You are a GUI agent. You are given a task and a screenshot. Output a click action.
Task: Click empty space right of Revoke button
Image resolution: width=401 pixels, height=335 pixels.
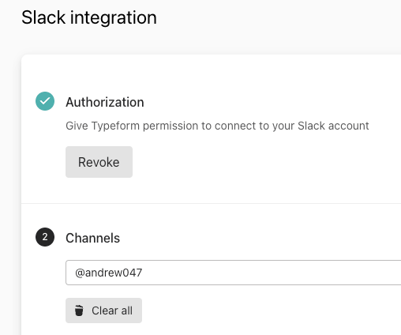coord(237,162)
